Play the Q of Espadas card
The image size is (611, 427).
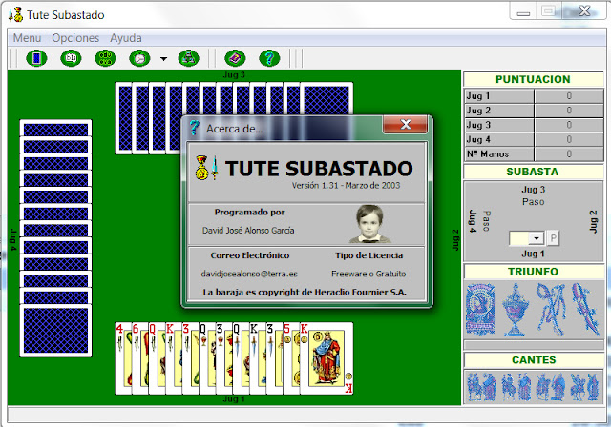(241, 358)
